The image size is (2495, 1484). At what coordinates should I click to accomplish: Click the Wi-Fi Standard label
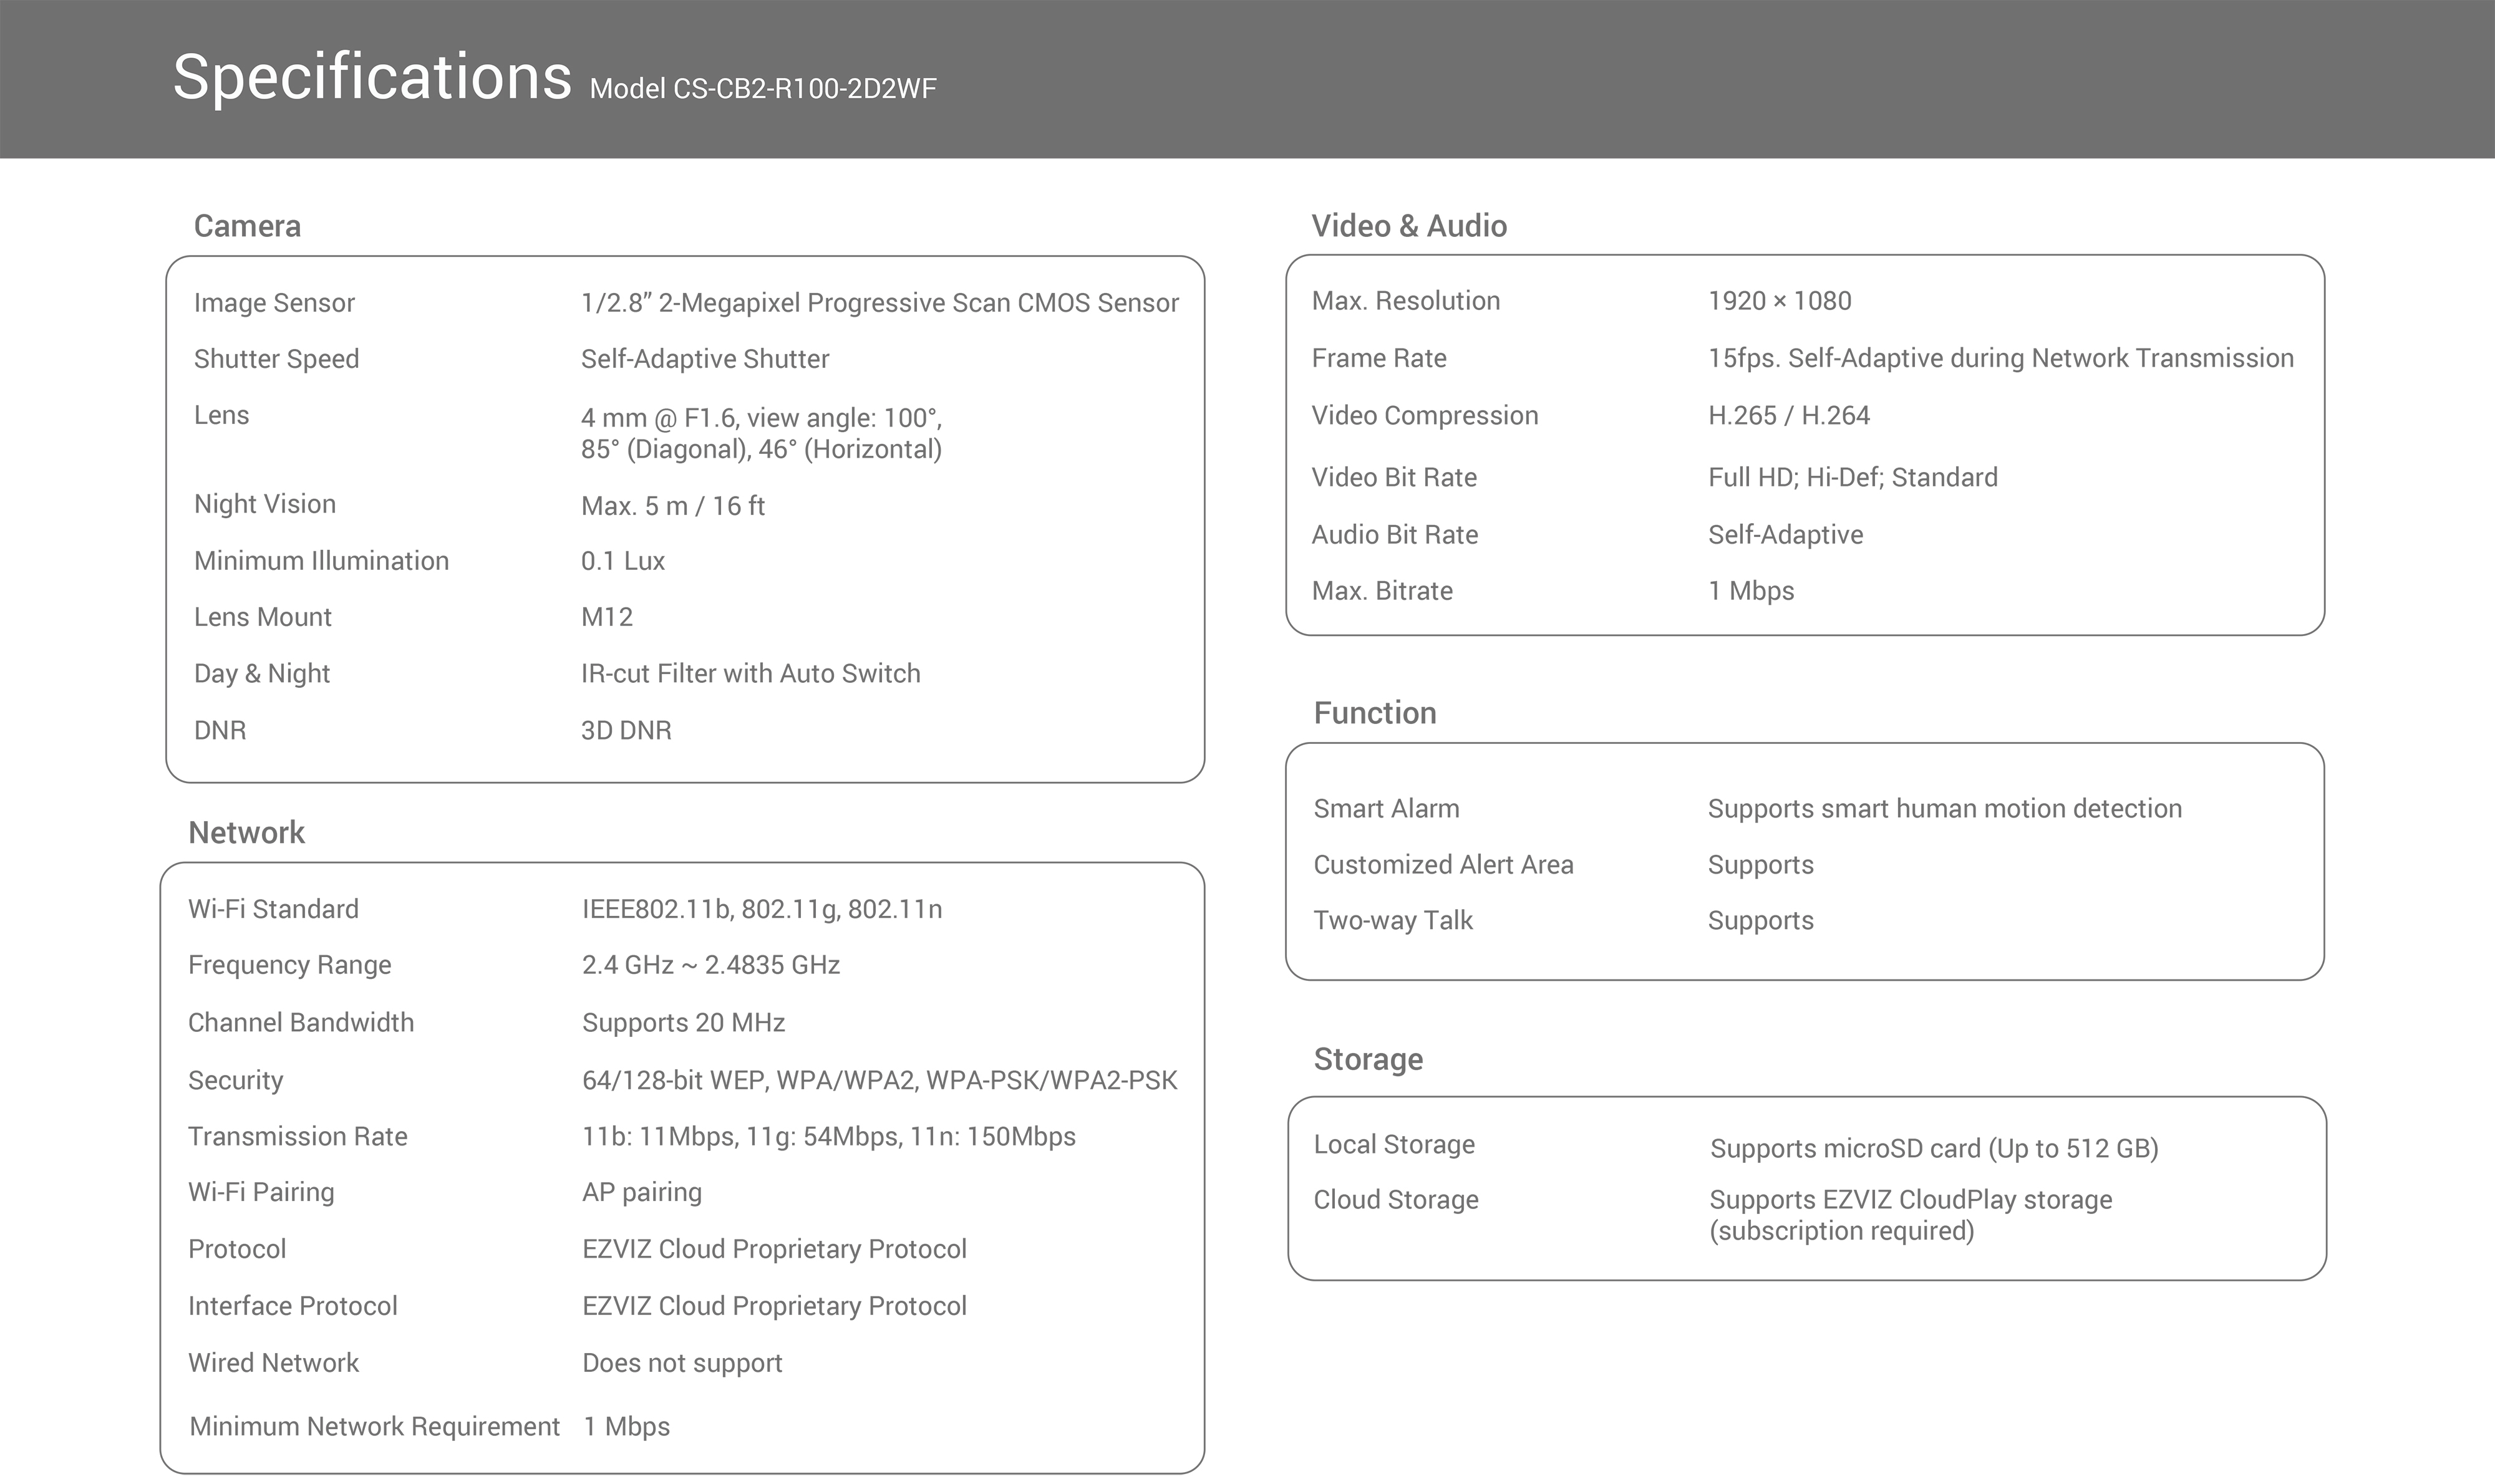pos(273,909)
